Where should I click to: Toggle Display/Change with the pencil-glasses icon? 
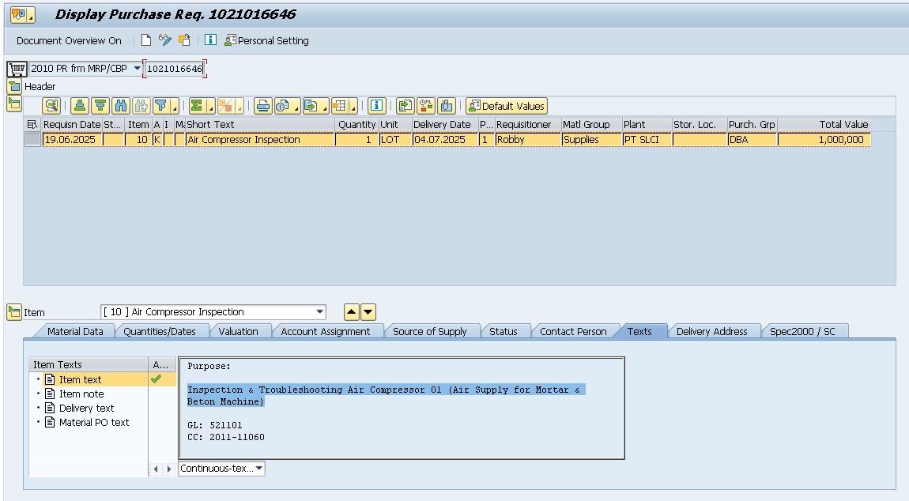coord(165,40)
